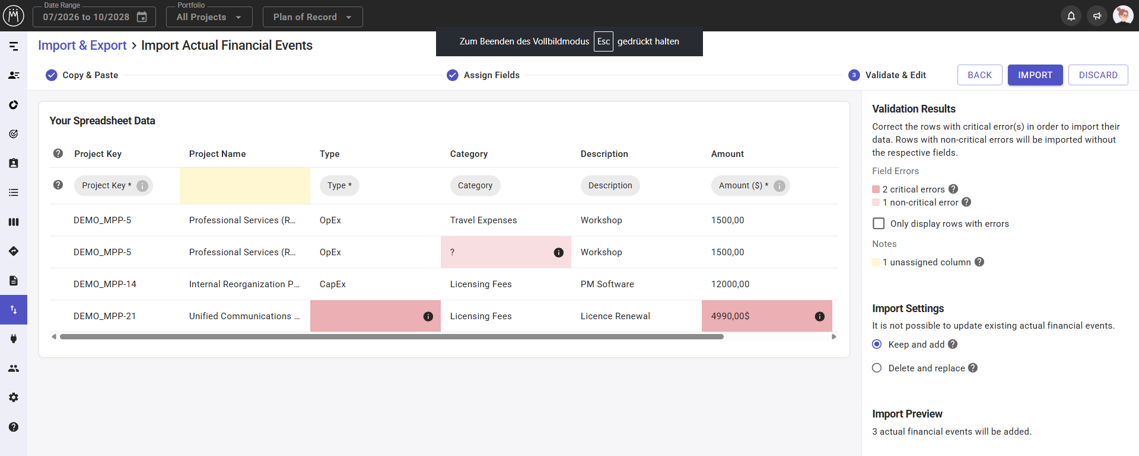
Task: Click the info icon in the '?' category cell
Action: [x=559, y=252]
